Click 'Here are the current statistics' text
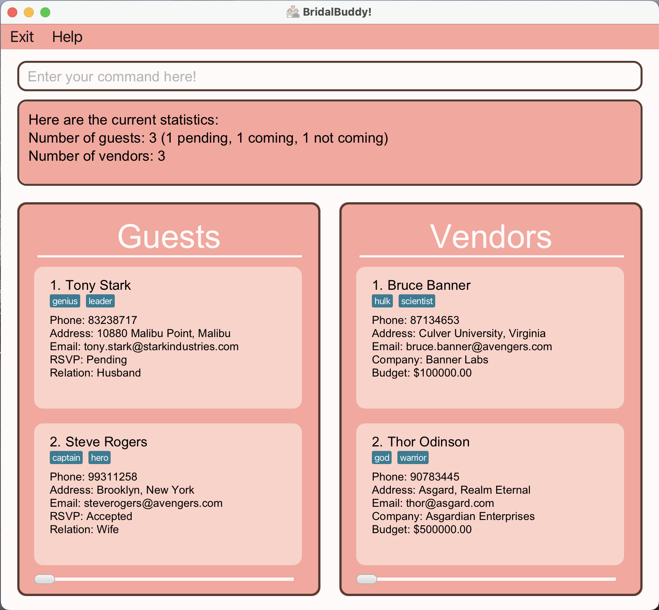 pyautogui.click(x=123, y=120)
